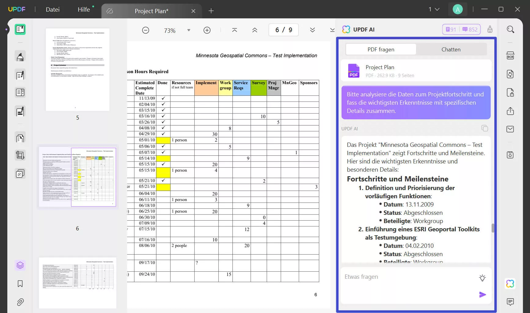The width and height of the screenshot is (530, 313).
Task: Open the AI prompt suggestions lightbulb
Action: [482, 278]
